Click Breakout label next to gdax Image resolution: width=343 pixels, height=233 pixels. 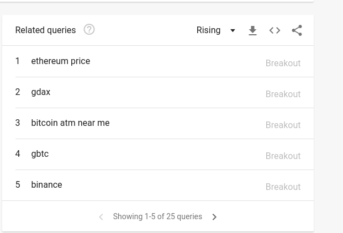point(283,94)
